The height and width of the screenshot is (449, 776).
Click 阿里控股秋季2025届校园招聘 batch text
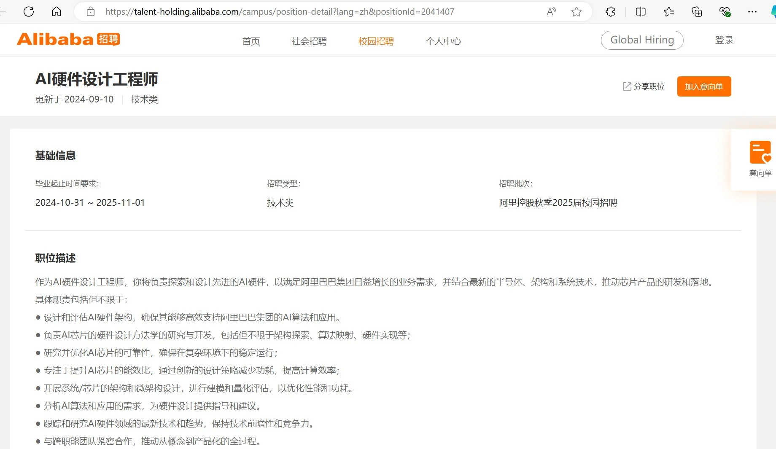coord(558,203)
